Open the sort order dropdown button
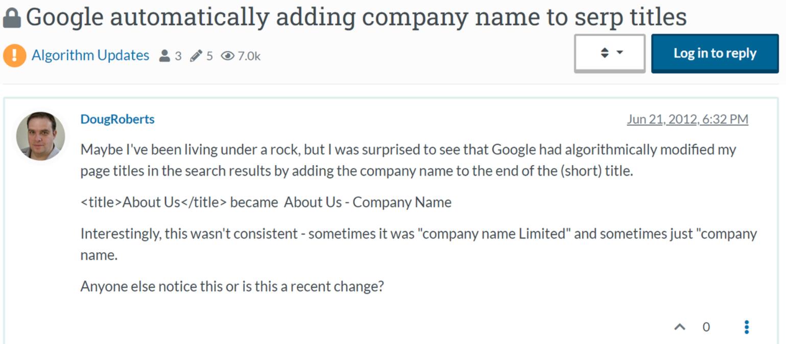786x344 pixels. tap(610, 53)
